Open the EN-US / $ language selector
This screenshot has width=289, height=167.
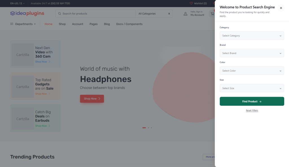pyautogui.click(x=17, y=3)
